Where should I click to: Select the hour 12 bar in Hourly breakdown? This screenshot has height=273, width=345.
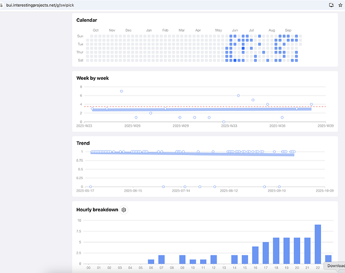point(214,259)
